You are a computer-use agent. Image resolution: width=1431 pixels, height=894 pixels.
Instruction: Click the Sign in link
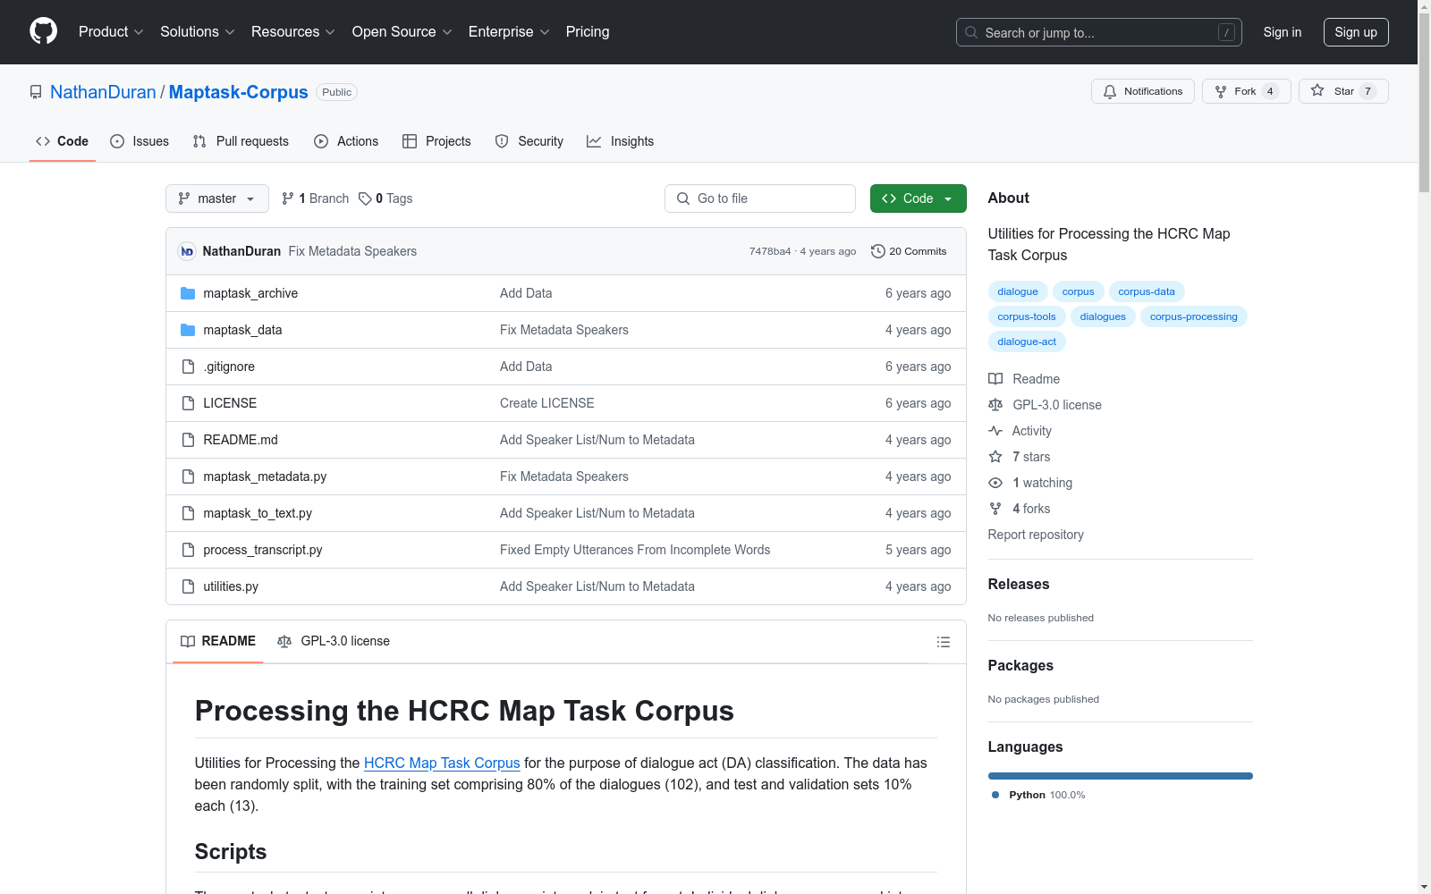point(1283,32)
